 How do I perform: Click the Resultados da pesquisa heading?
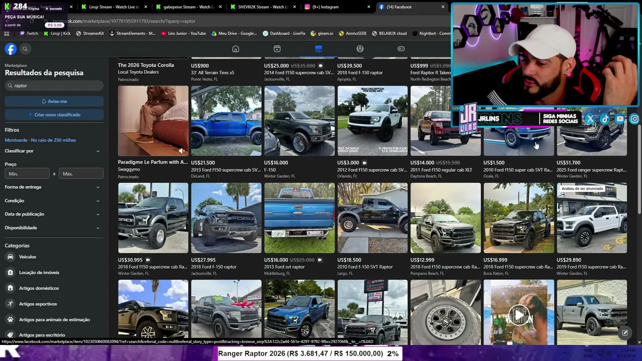click(x=44, y=73)
